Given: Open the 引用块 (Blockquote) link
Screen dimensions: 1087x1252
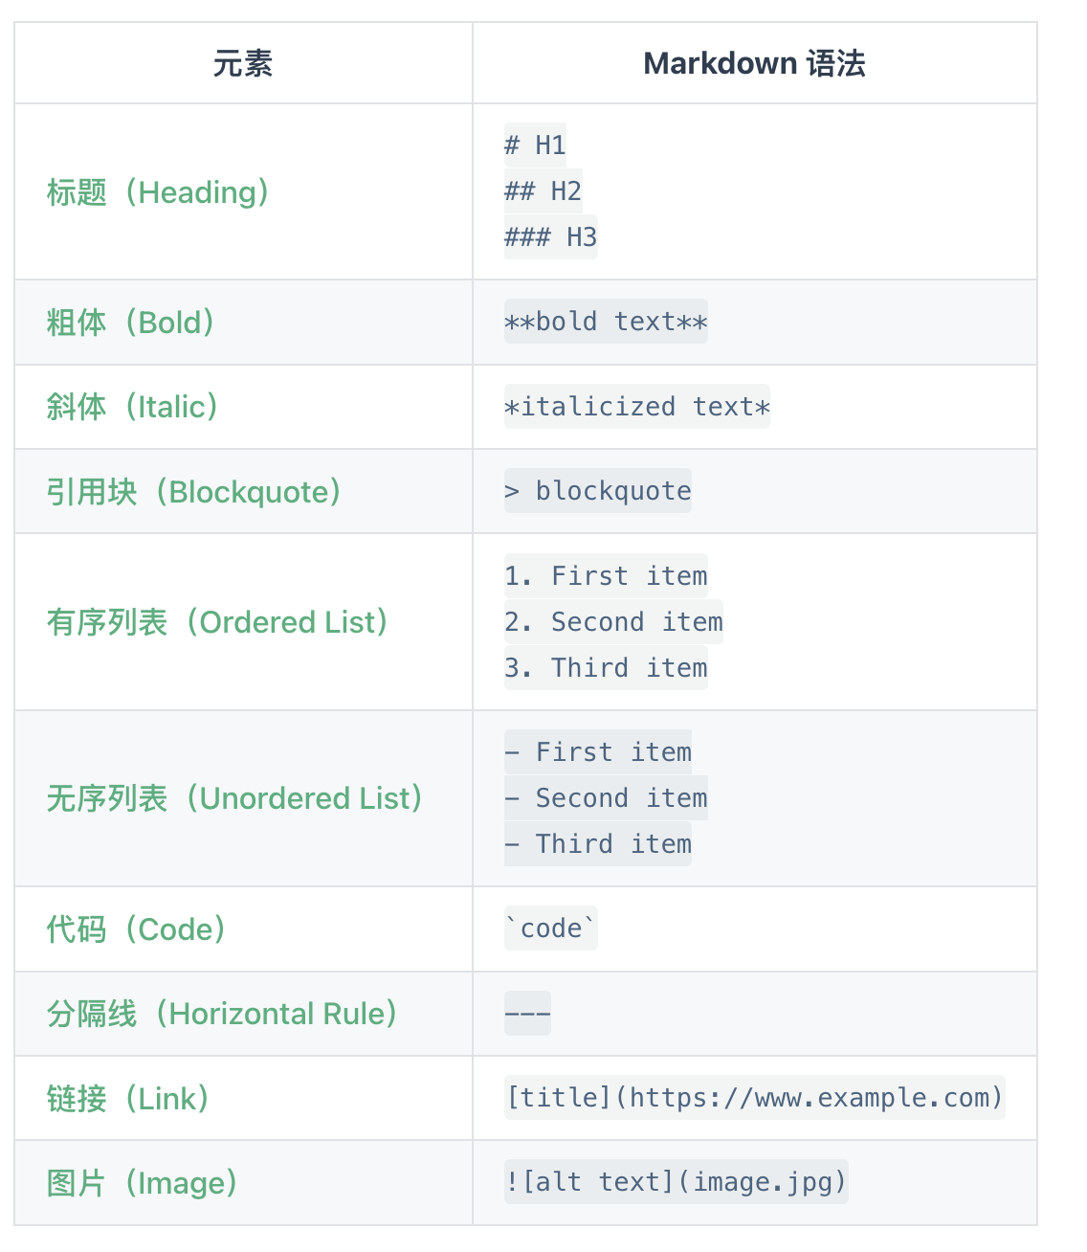Looking at the screenshot, I should pos(194,492).
